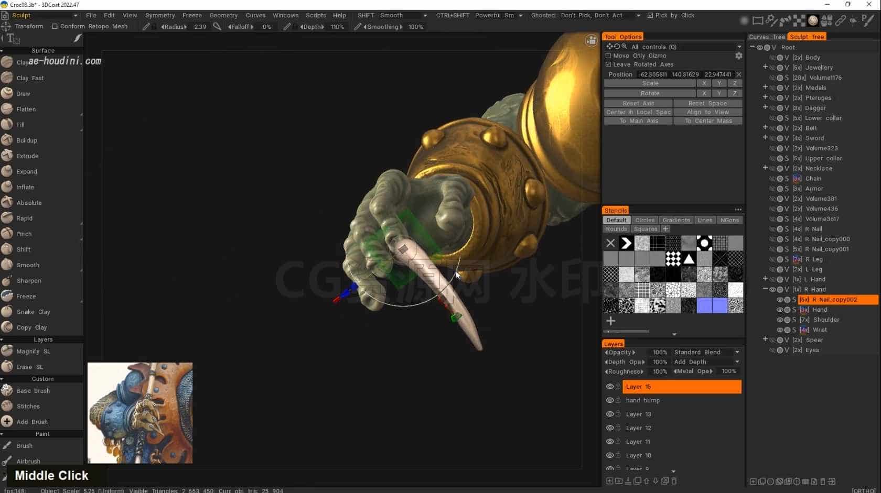Screen dimensions: 881x493
Task: Open the Symmetry menu
Action: pos(160,15)
